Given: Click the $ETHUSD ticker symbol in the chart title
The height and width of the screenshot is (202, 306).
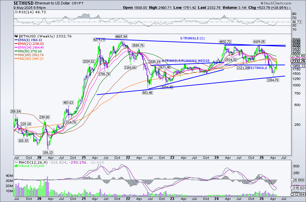Looking at the screenshot, I should [23, 3].
